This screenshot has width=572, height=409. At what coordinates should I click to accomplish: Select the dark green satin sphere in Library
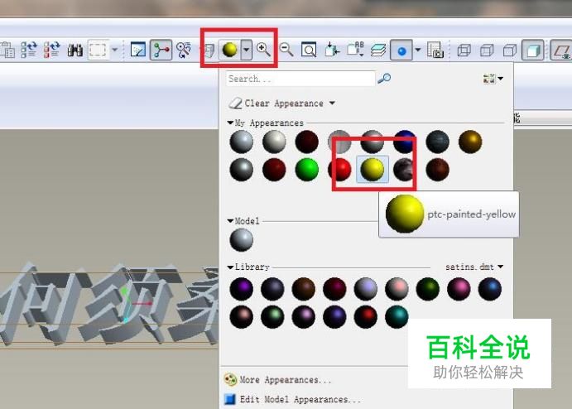point(427,289)
